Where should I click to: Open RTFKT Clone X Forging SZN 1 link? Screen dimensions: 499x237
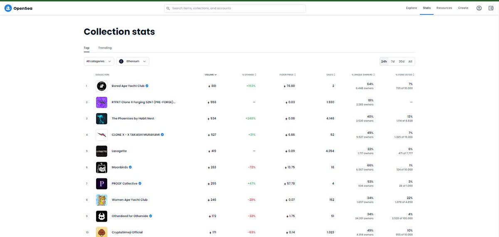click(143, 102)
